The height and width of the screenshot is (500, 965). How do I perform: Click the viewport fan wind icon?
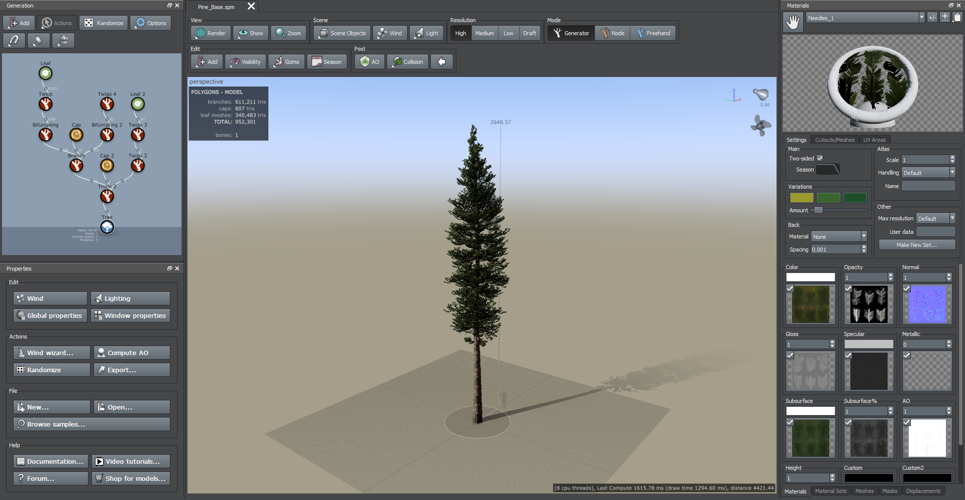click(761, 125)
